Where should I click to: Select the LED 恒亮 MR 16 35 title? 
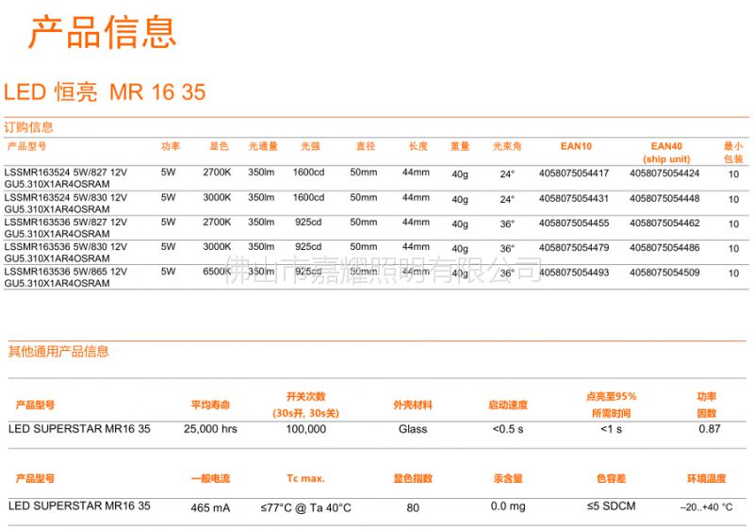[x=105, y=91]
